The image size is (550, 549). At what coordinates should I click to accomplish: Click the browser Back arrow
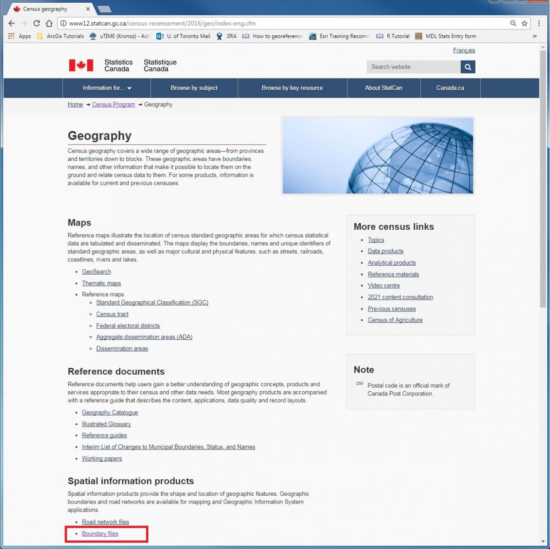[12, 23]
